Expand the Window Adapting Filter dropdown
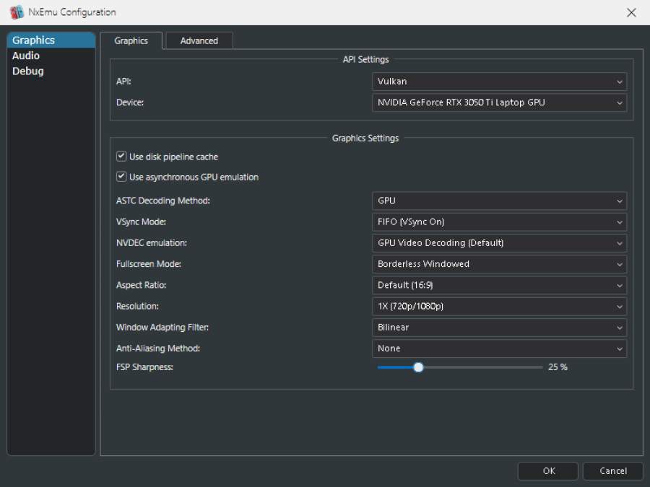 click(x=499, y=328)
